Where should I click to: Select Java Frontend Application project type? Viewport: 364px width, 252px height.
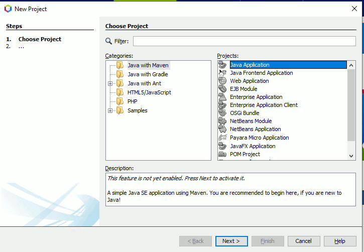click(262, 73)
